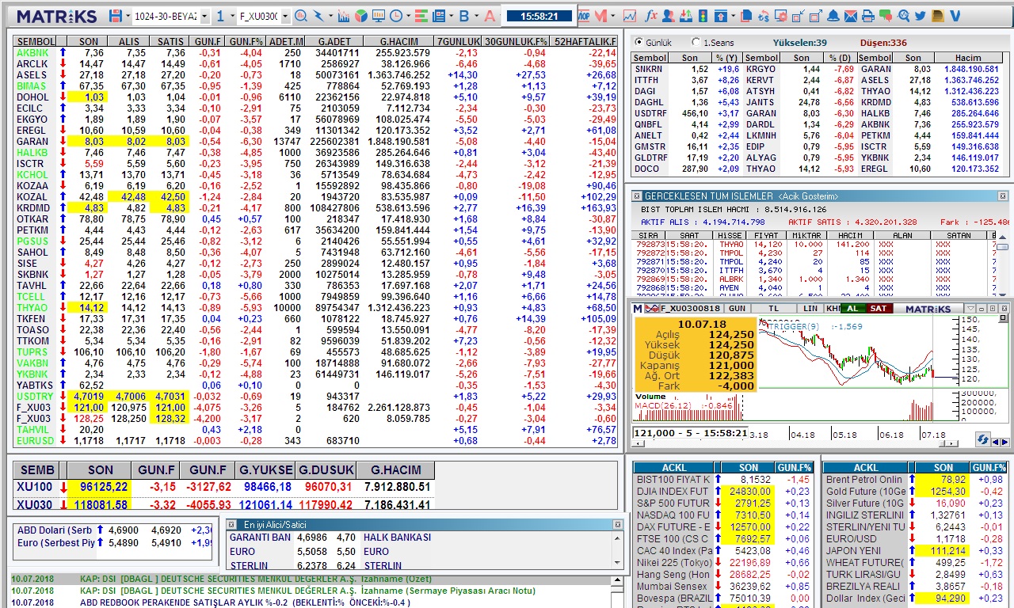Open the chart window triangle dropdown menu
Viewport: 1014px width, 608px height.
tap(970, 308)
